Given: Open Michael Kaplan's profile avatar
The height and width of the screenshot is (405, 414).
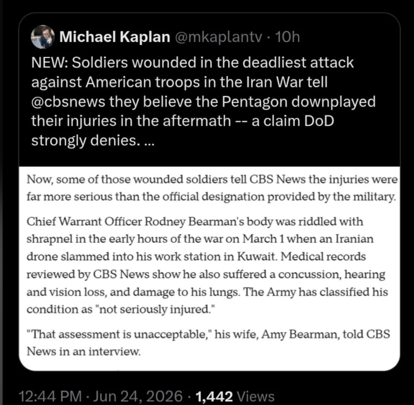Looking at the screenshot, I should click(x=43, y=37).
